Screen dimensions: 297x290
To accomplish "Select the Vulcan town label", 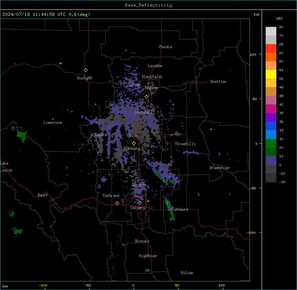I will click(x=187, y=273).
